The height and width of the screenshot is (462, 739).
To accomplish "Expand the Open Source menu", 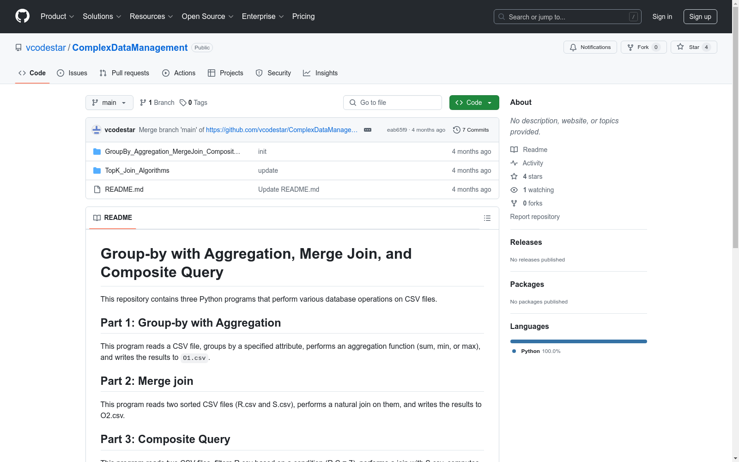I will click(x=208, y=17).
